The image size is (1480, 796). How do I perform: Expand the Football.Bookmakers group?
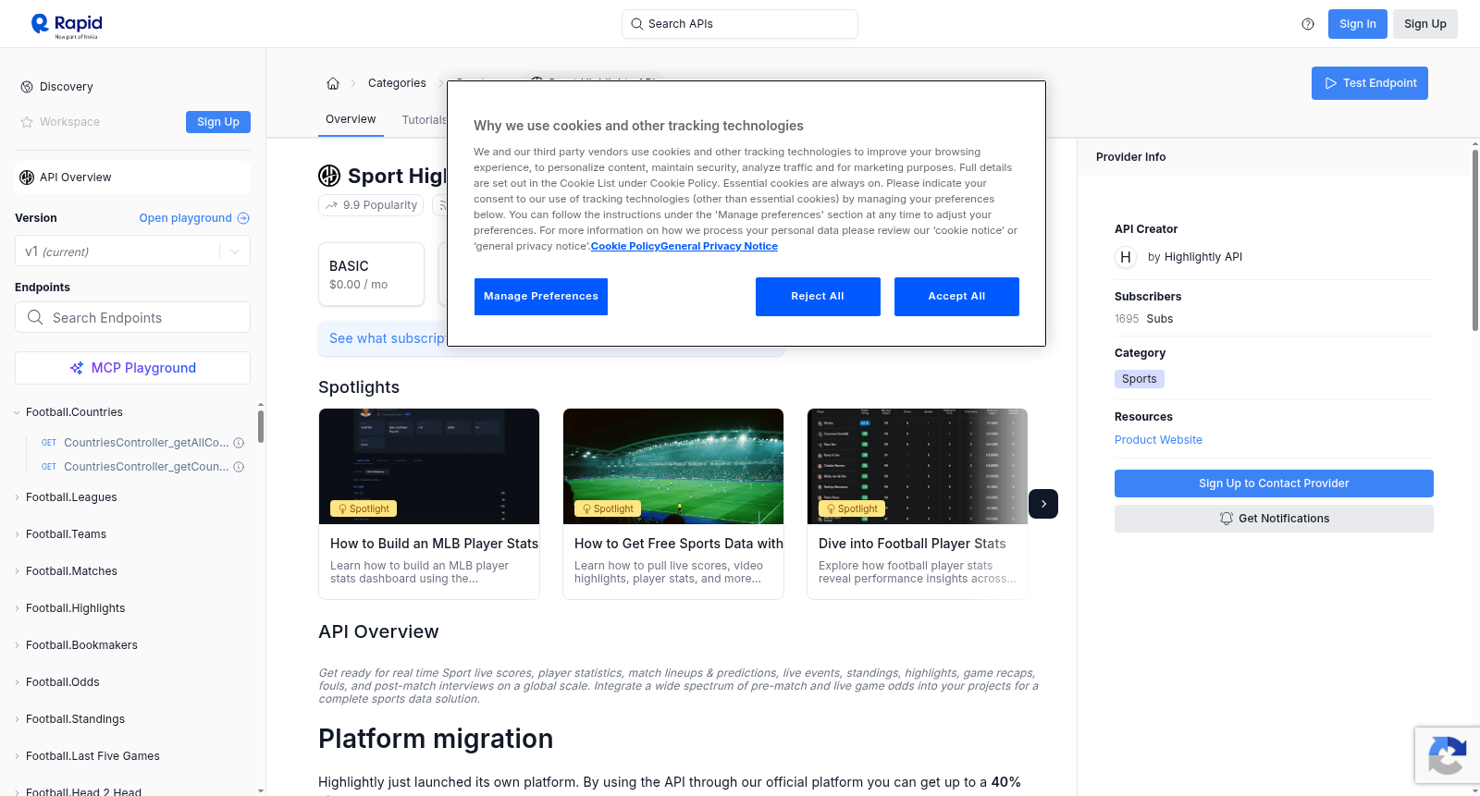(17, 645)
